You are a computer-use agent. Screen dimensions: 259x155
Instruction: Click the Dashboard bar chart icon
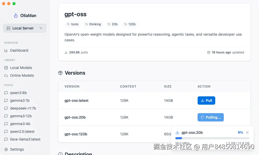click(6, 50)
